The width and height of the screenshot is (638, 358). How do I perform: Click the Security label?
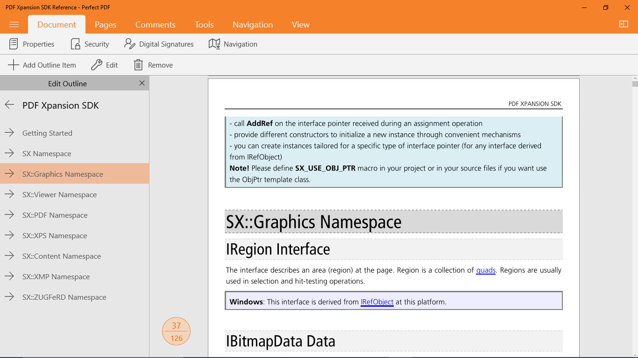coord(97,44)
